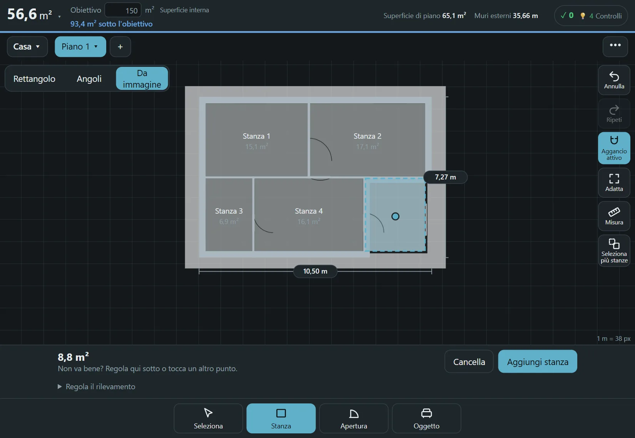Screen dimensions: 635x438
Task: Choose the Seleziona pointer tool
Action: click(x=208, y=418)
